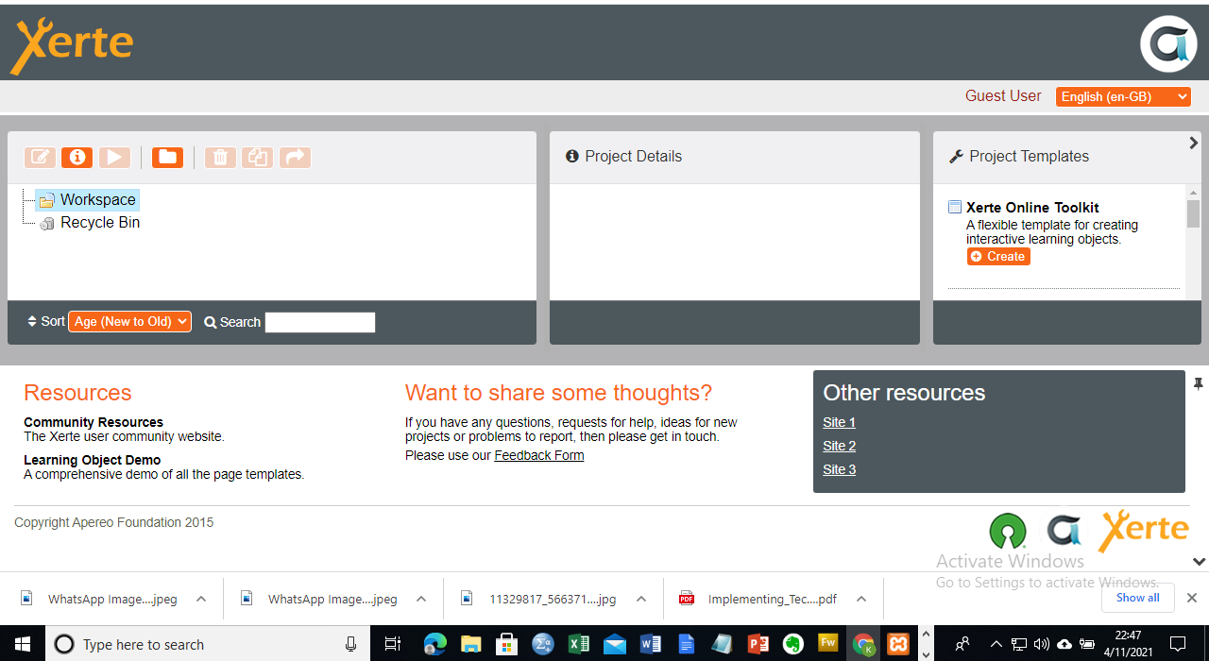Screen dimensions: 1209x661
Task: Collapse the Project Templates panel arrow
Action: 1194,143
